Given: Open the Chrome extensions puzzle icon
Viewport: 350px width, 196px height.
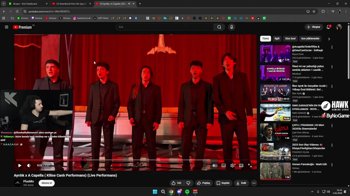Looking at the screenshot, I should (x=323, y=11).
